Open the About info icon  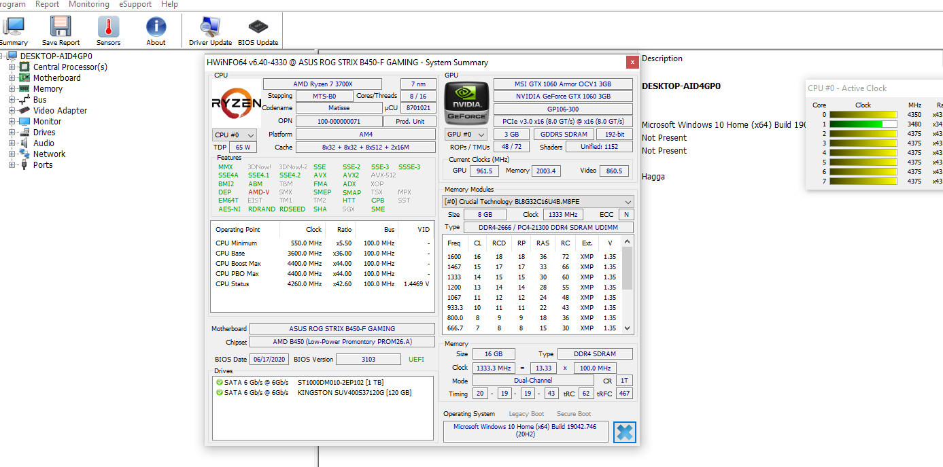click(x=156, y=27)
